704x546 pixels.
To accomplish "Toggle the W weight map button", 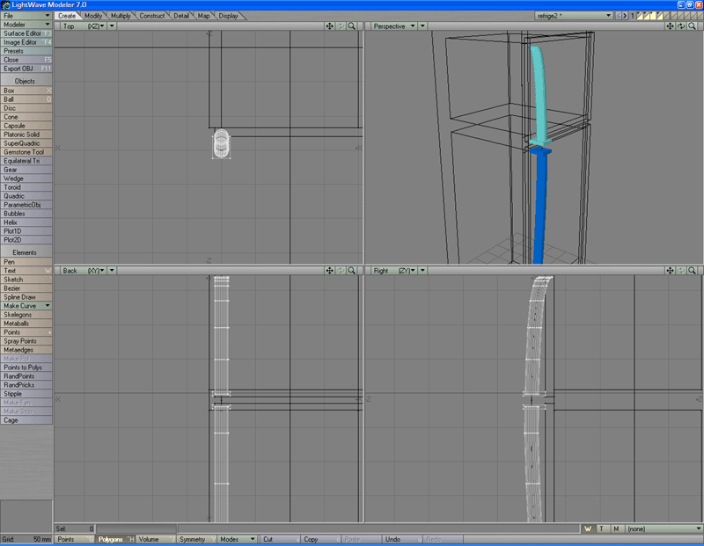I will point(588,529).
